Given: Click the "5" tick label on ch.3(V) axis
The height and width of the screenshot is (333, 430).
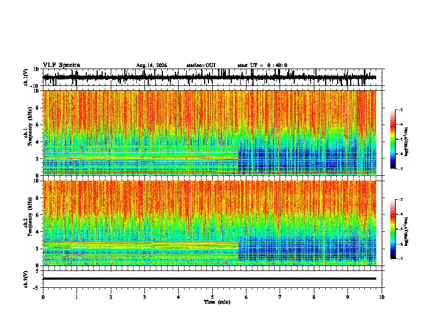Looking at the screenshot, I should (x=38, y=271).
